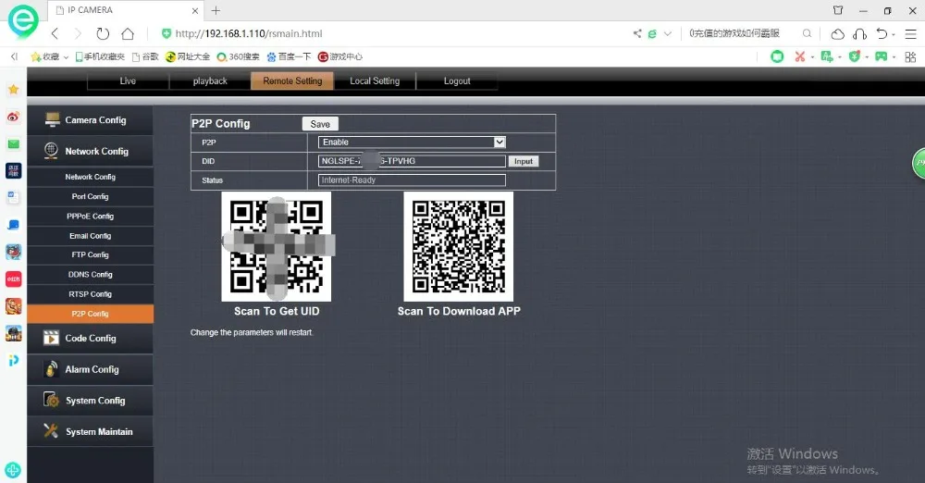The image size is (925, 483).
Task: Open the extensions grid icon
Action: click(x=910, y=56)
